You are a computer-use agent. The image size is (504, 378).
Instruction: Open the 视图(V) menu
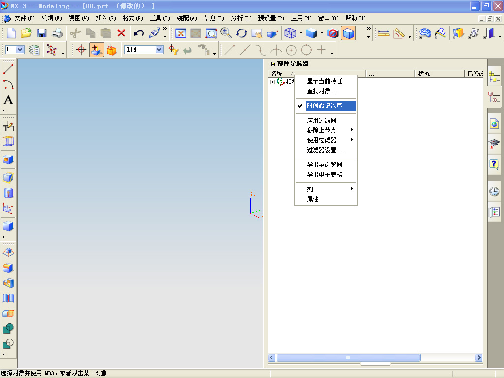(78, 18)
